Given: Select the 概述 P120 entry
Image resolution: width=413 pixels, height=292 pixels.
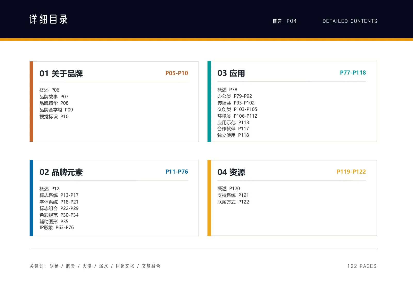Looking at the screenshot, I should click(229, 189).
